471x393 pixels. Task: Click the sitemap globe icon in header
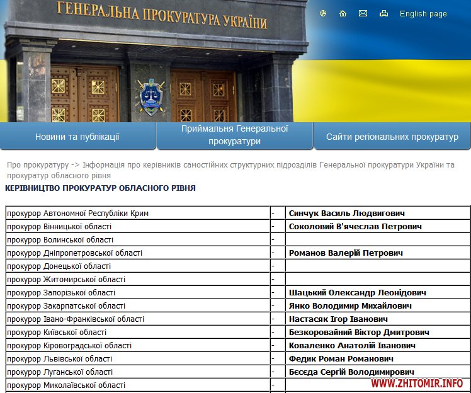pos(323,13)
